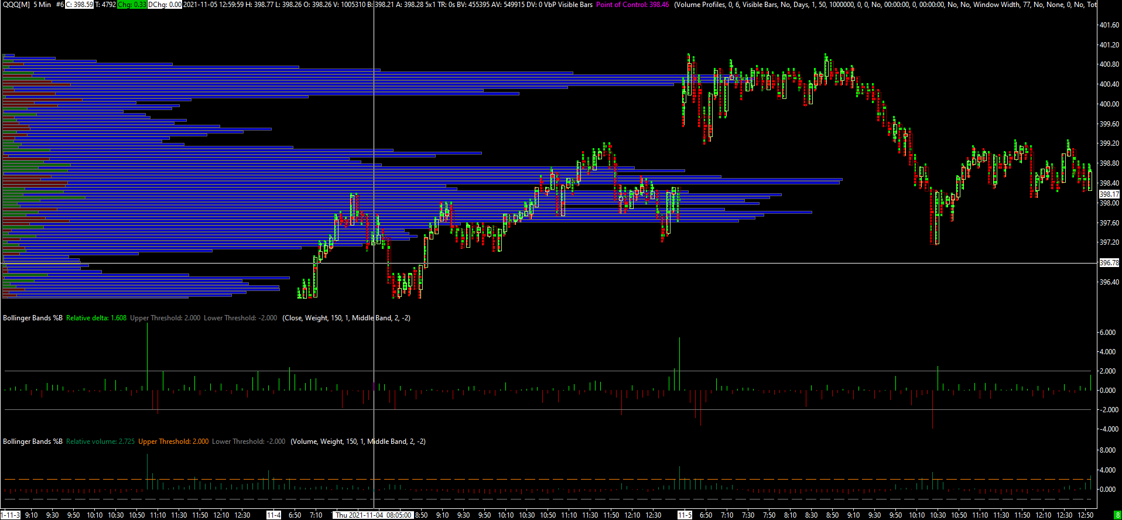
Task: Click the 'L: 398.26' low value
Action: 288,5
